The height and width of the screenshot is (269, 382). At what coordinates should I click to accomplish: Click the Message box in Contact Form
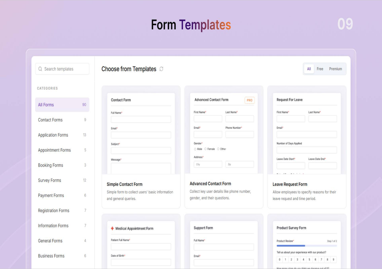point(141,169)
